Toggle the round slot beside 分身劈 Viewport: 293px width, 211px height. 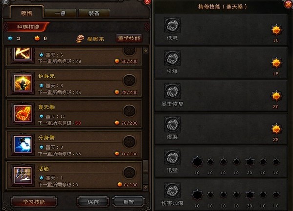tap(129, 142)
